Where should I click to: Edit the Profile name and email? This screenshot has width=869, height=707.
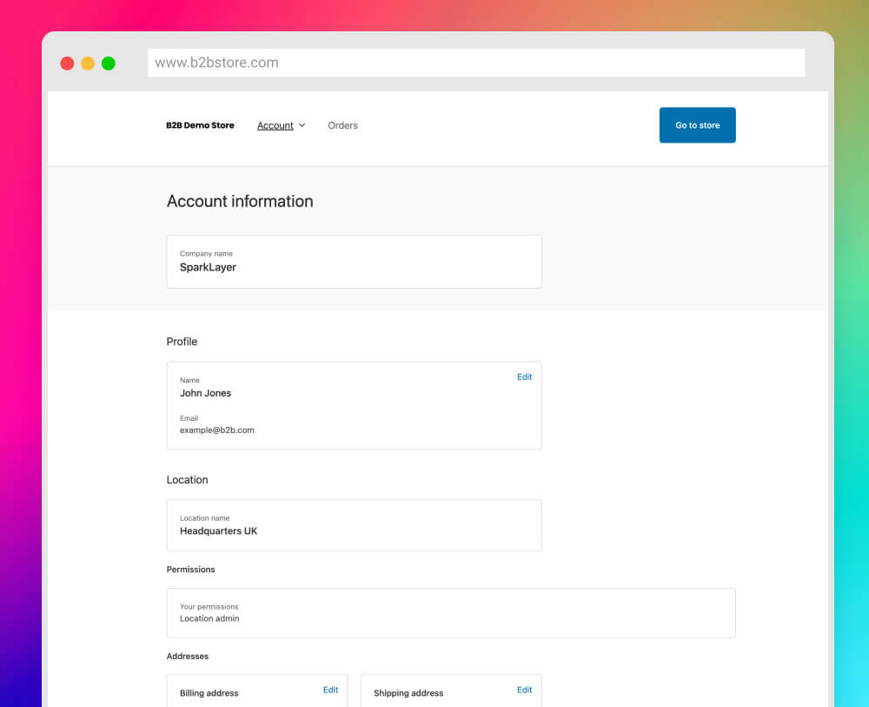point(524,377)
